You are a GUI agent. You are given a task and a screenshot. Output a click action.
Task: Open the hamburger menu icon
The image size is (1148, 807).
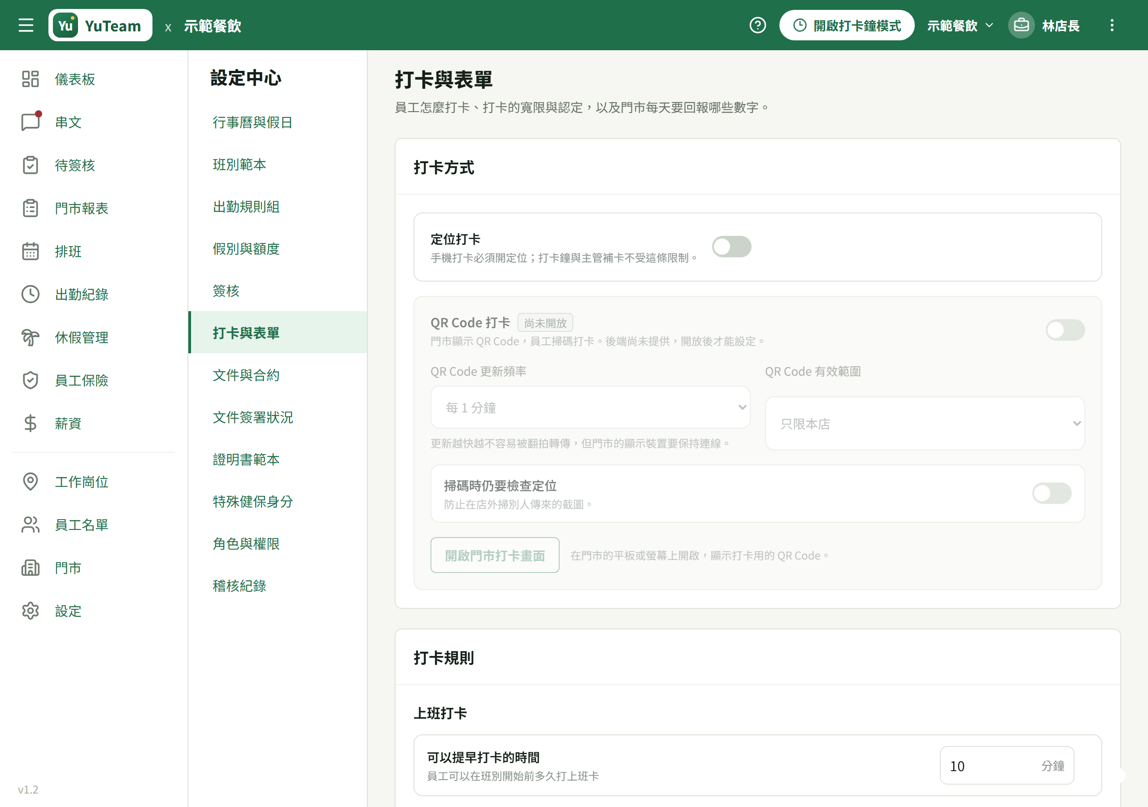pos(26,25)
